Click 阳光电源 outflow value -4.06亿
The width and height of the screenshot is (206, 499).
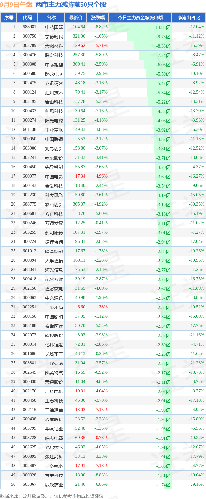[x=163, y=121]
